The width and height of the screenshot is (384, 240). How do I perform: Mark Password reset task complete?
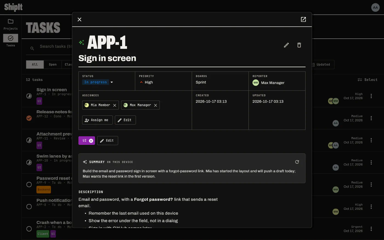(29, 185)
